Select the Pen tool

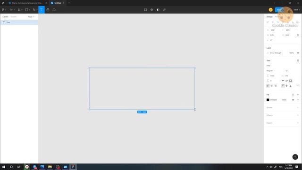pyautogui.click(x=34, y=10)
